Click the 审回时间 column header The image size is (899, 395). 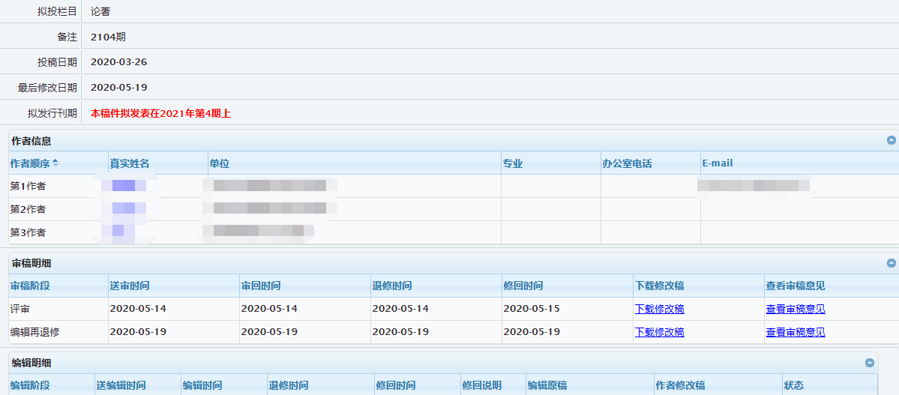point(260,286)
